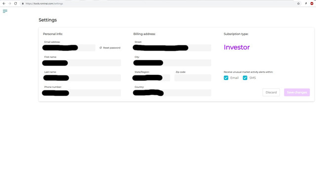Click the padlock site info icon

pos(23,3)
